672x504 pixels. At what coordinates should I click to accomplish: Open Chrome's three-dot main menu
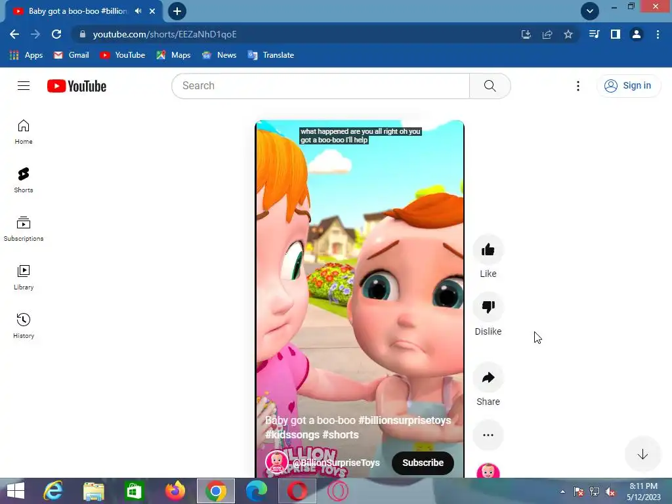[658, 34]
